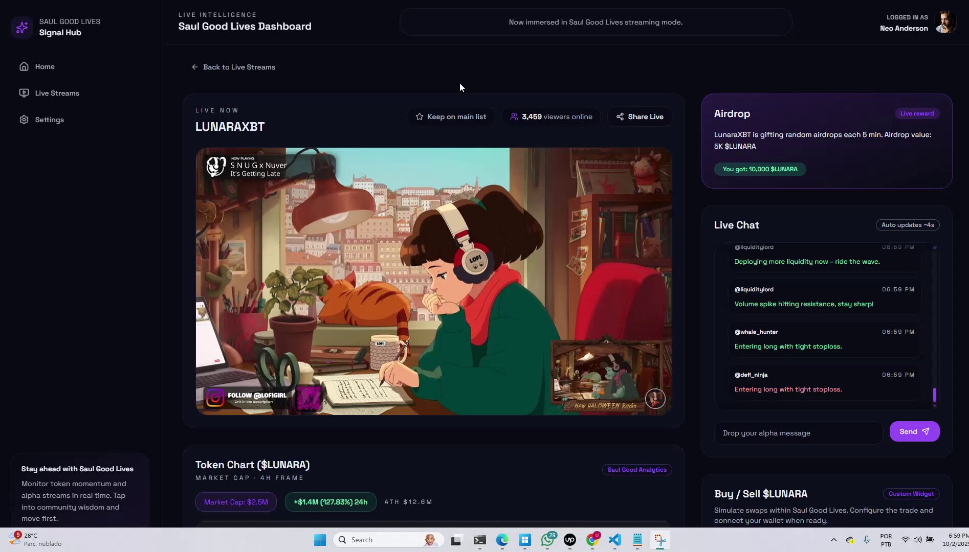Share the live stream

(x=640, y=117)
